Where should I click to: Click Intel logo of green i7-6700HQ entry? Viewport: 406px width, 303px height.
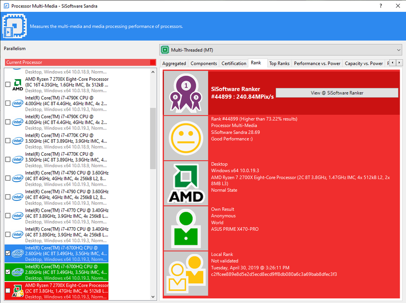tap(18, 272)
